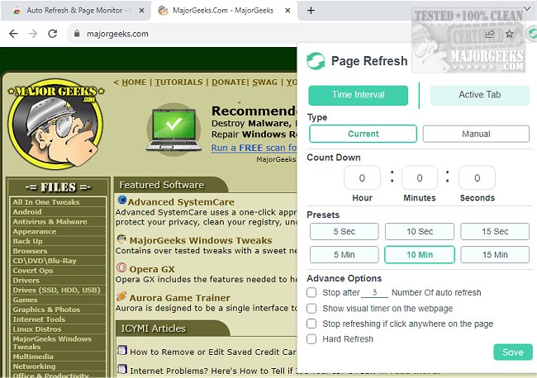The image size is (537, 378).
Task: Enable Stop after number of auto refresh
Action: 311,292
